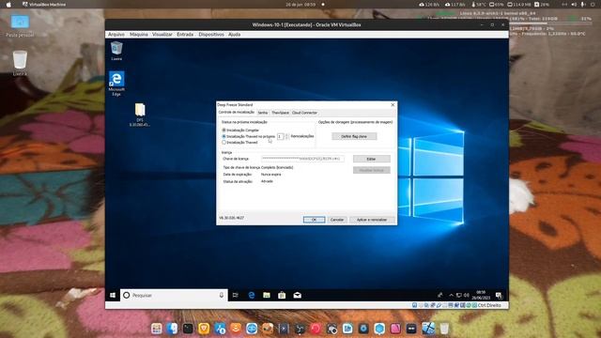Click the Pesquisar search box on taskbar
The image size is (601, 338).
coord(174,295)
